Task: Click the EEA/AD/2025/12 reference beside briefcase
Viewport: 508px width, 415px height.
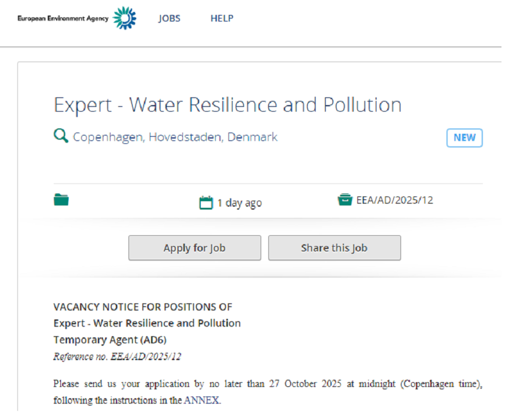Action: click(x=394, y=201)
